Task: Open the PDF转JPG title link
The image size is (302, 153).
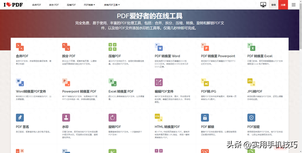Action: click(208, 91)
